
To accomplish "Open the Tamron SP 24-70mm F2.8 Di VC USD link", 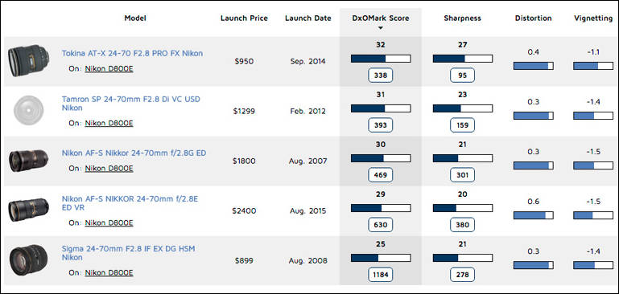I will 130,104.
